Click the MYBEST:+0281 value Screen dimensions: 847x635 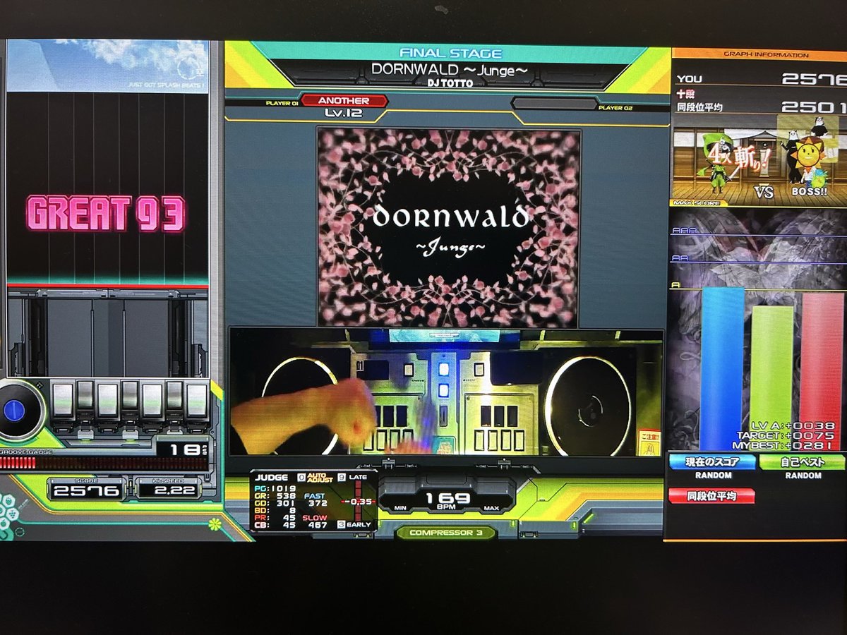[783, 445]
